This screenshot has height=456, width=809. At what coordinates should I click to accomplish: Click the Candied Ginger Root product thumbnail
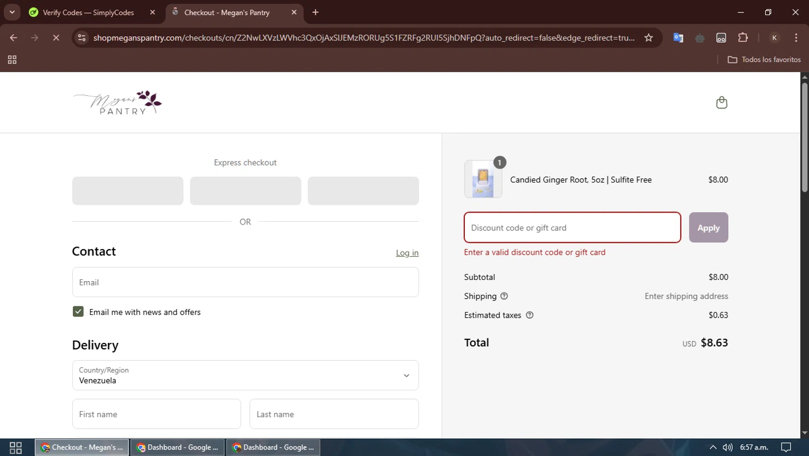click(x=483, y=179)
